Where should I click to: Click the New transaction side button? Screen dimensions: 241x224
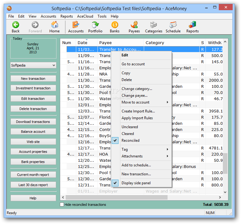click(33, 79)
